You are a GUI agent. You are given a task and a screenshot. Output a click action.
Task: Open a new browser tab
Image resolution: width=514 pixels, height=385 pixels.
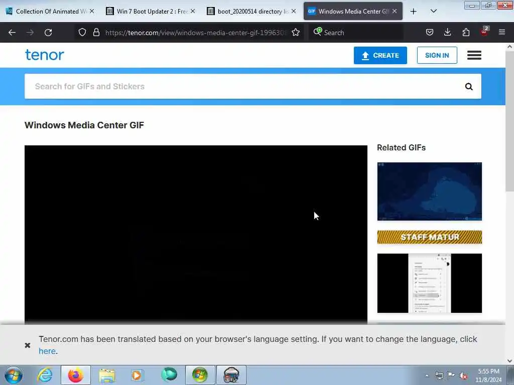(414, 12)
